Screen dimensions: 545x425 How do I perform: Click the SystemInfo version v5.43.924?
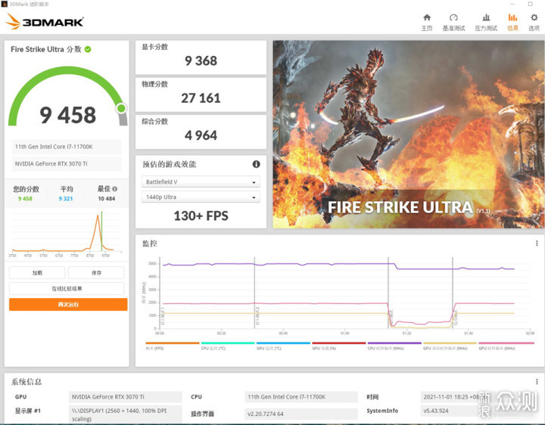[477, 411]
